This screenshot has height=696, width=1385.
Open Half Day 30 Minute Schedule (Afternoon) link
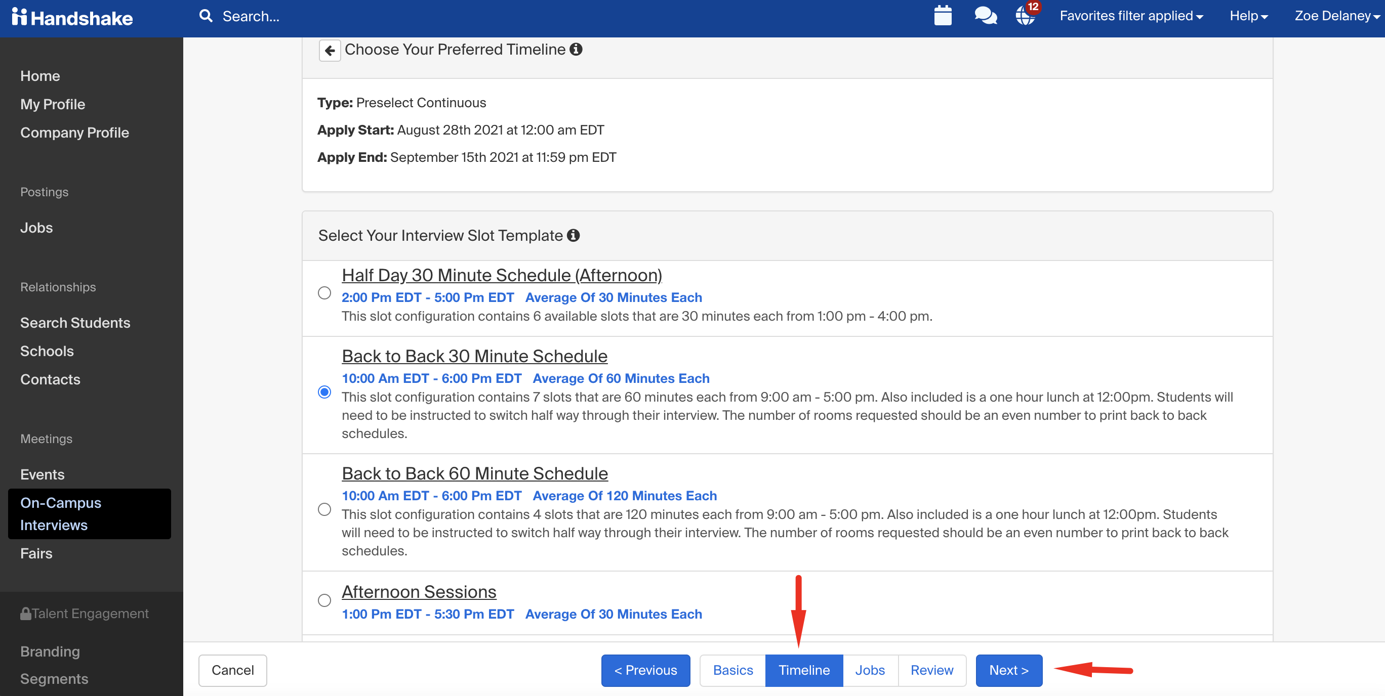point(502,276)
